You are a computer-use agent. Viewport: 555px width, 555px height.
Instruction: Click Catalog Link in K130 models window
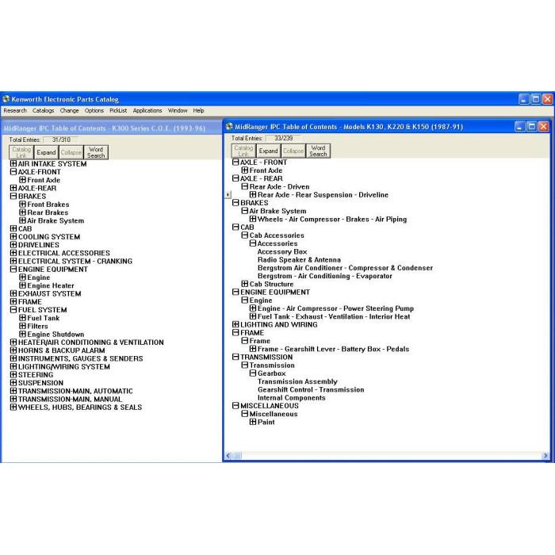pyautogui.click(x=243, y=151)
